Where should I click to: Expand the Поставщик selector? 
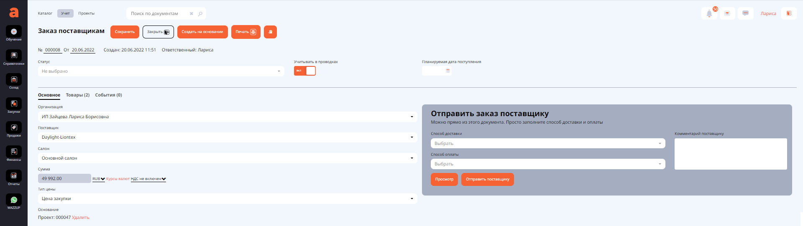pos(227,137)
